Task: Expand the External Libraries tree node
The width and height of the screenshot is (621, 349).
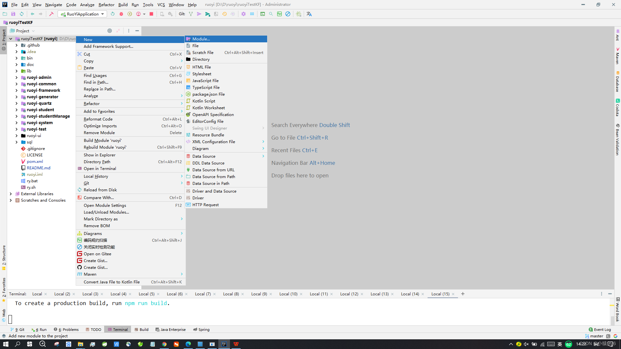Action: [x=11, y=194]
